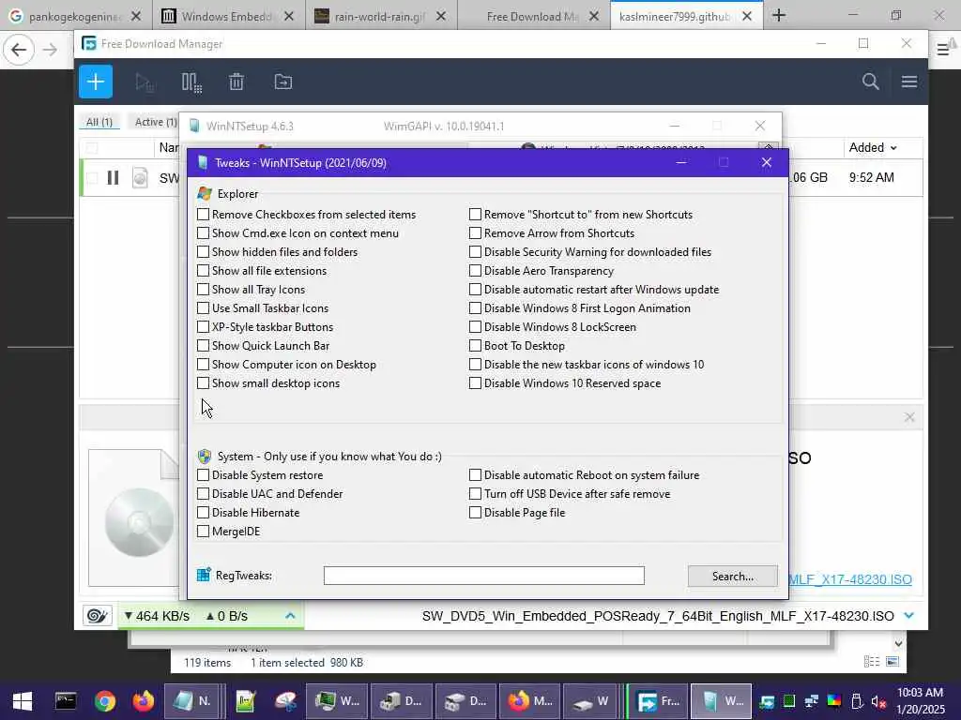The image size is (961, 720).
Task: Switch to the pankogekogenine browser tab
Action: coord(75,16)
